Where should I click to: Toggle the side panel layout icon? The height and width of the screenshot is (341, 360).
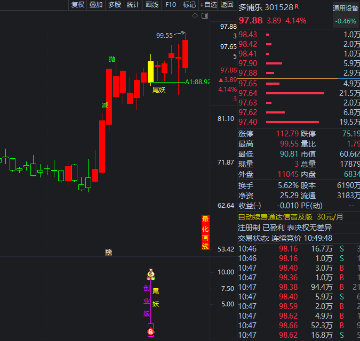(x=205, y=16)
